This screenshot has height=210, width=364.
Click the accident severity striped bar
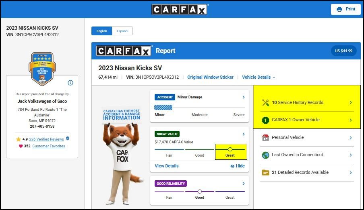(163, 108)
